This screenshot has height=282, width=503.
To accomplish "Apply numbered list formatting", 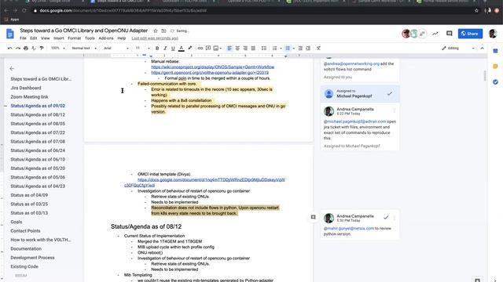I will (x=274, y=49).
